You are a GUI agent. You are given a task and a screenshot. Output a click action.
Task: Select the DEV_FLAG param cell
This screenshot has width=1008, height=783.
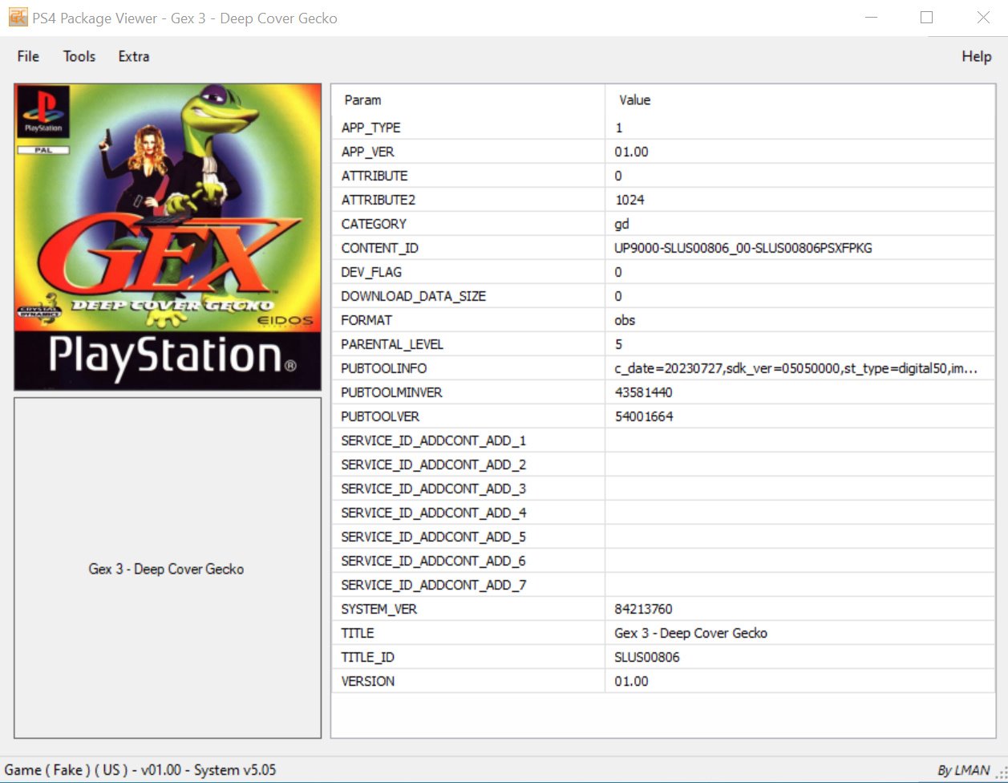pos(468,272)
